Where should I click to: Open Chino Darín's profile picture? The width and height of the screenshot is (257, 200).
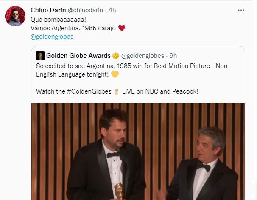pos(15,16)
